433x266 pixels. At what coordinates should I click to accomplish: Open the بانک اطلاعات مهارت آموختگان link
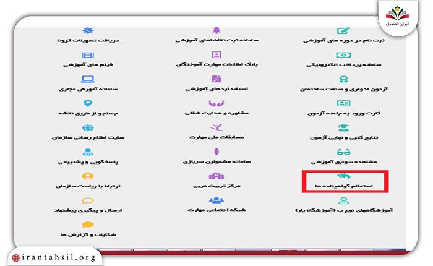click(x=216, y=64)
